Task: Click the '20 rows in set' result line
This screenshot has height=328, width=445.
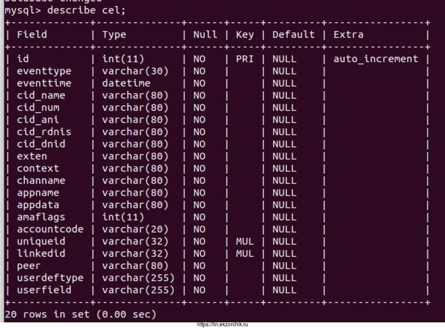Action: (x=80, y=314)
